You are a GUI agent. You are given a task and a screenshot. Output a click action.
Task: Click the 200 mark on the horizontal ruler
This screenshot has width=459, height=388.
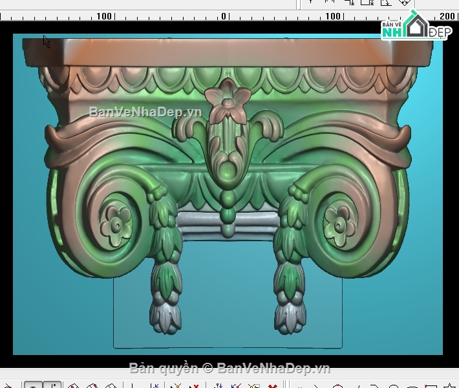pos(447,16)
